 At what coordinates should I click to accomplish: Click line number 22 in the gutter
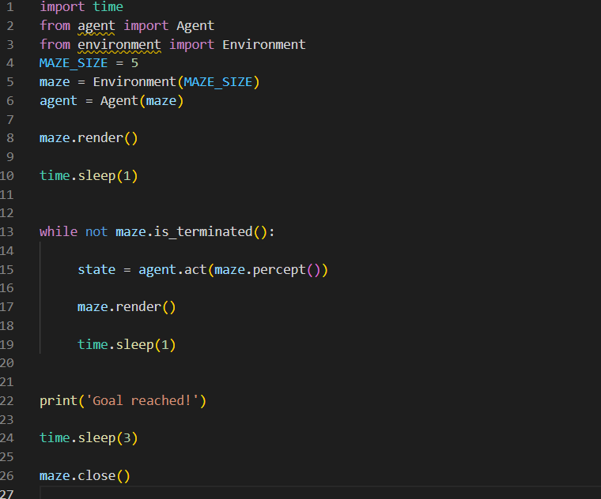pos(7,401)
